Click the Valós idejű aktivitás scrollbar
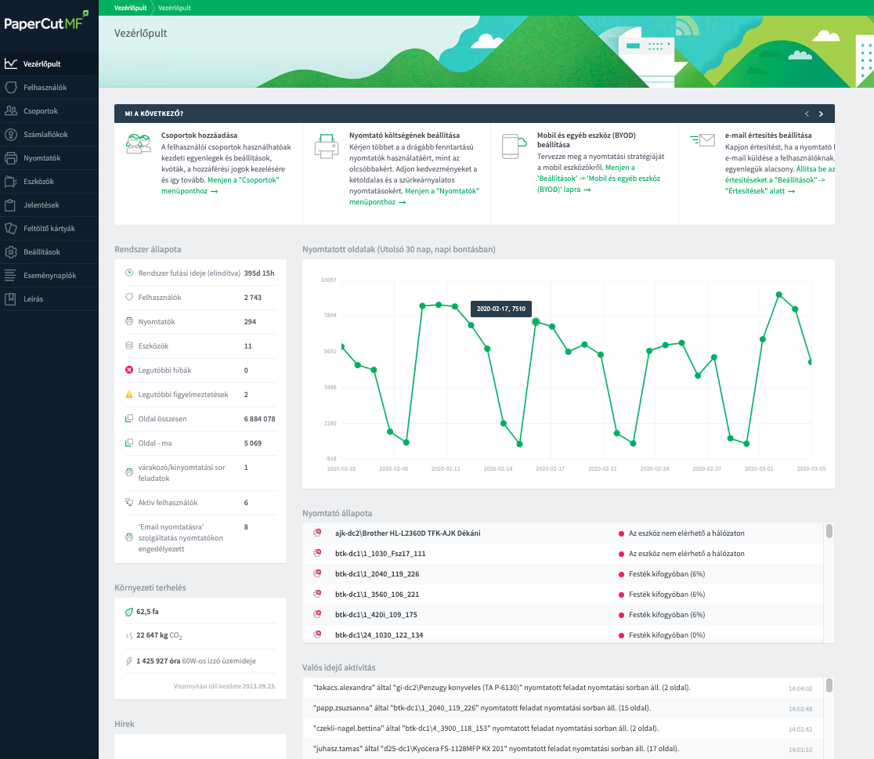 tap(829, 686)
